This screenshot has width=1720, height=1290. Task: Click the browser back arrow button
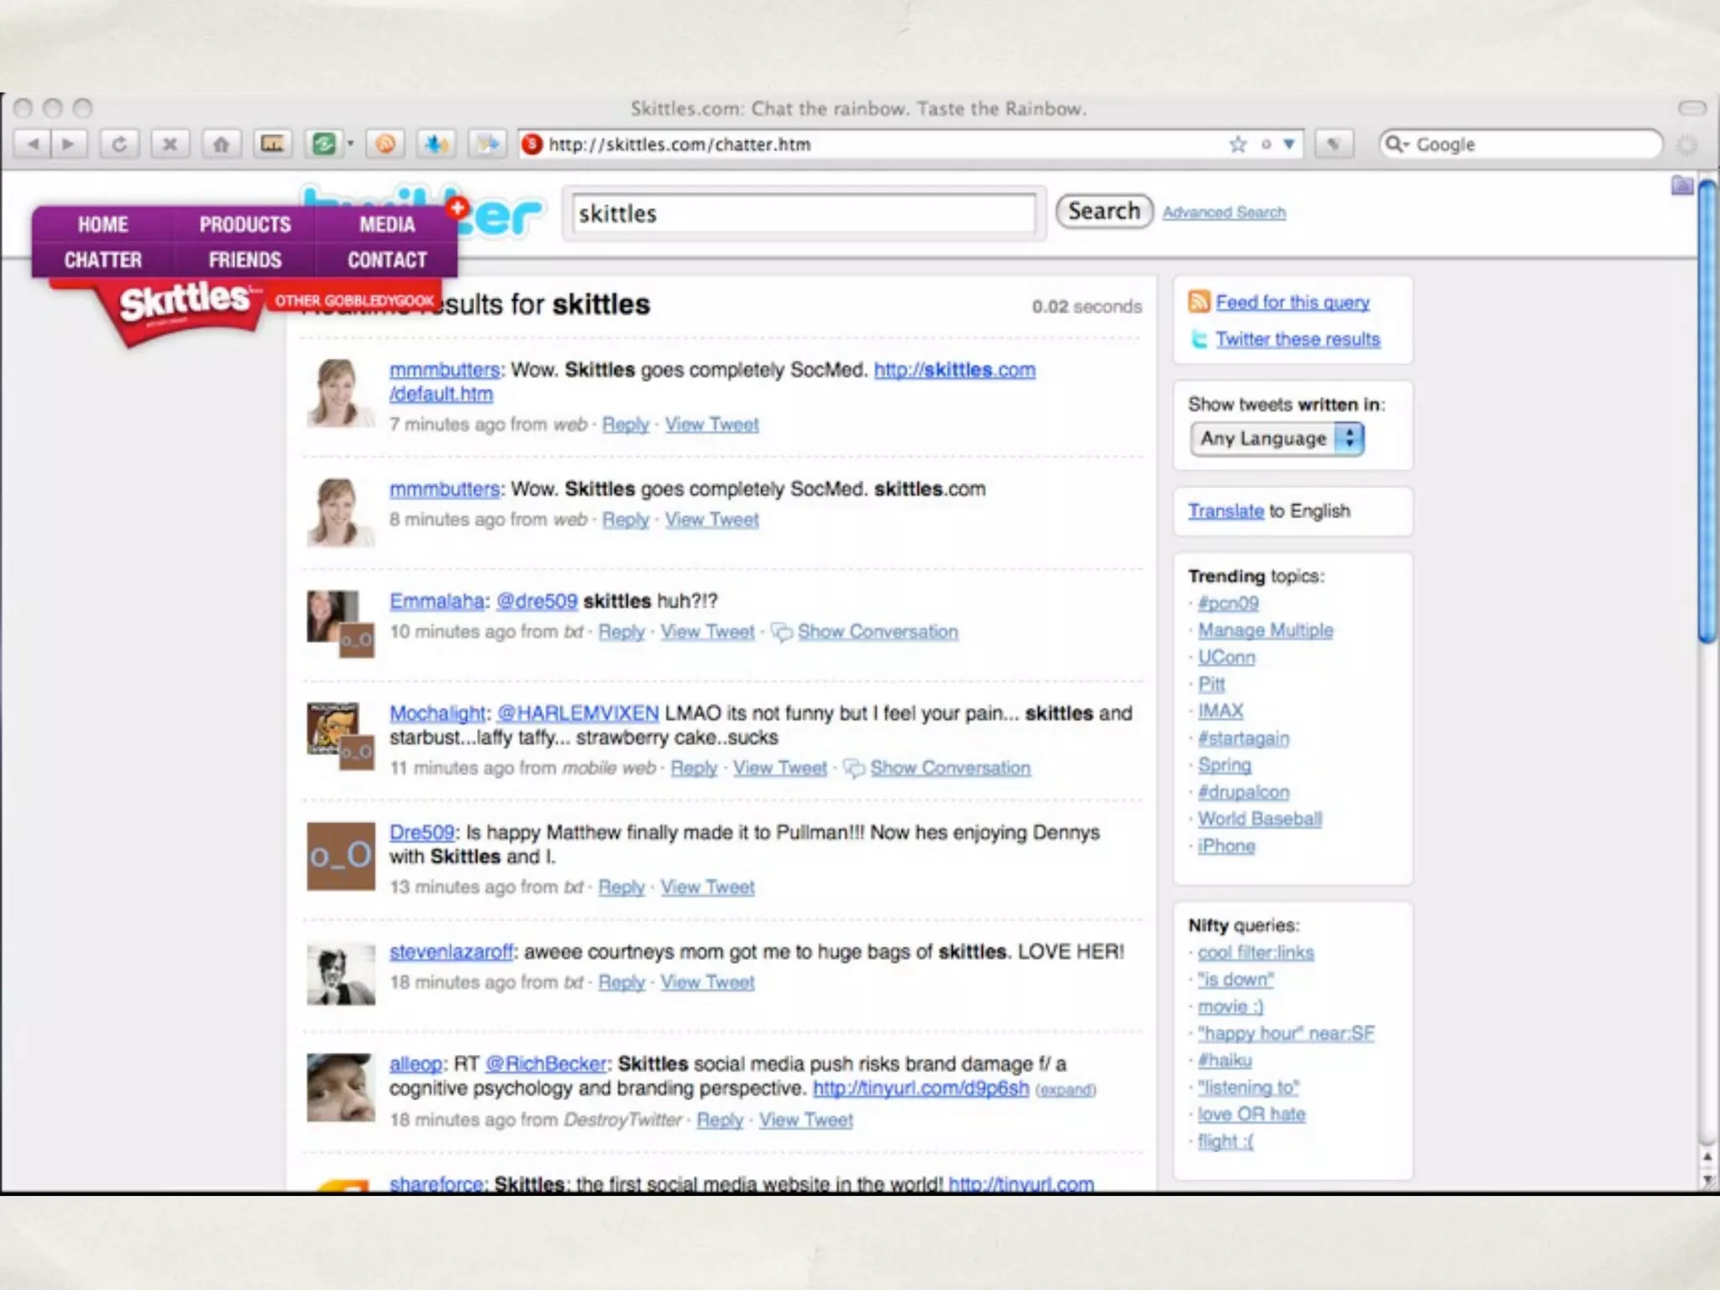[x=34, y=144]
